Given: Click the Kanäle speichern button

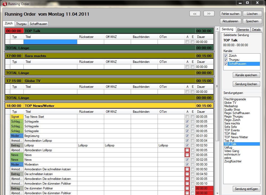Looking at the screenshot, I should (246, 75).
